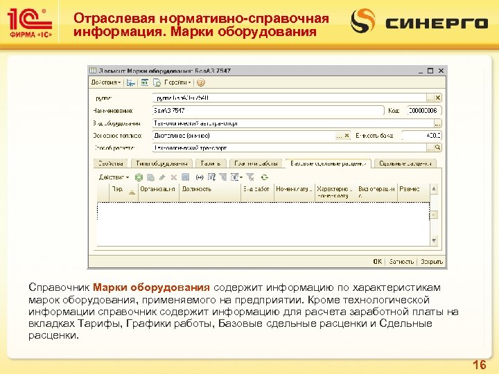Click the filter history icon in table toolbar

click(234, 177)
